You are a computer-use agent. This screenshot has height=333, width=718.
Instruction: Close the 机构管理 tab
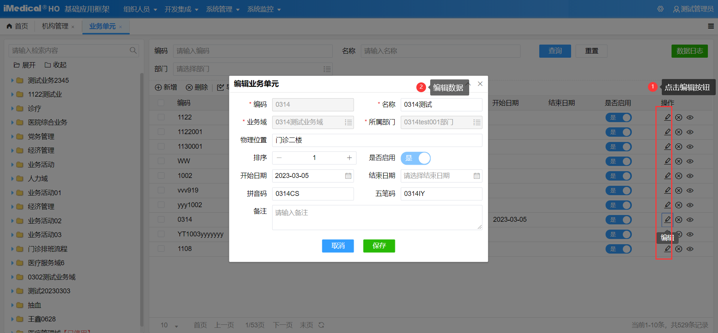(73, 27)
